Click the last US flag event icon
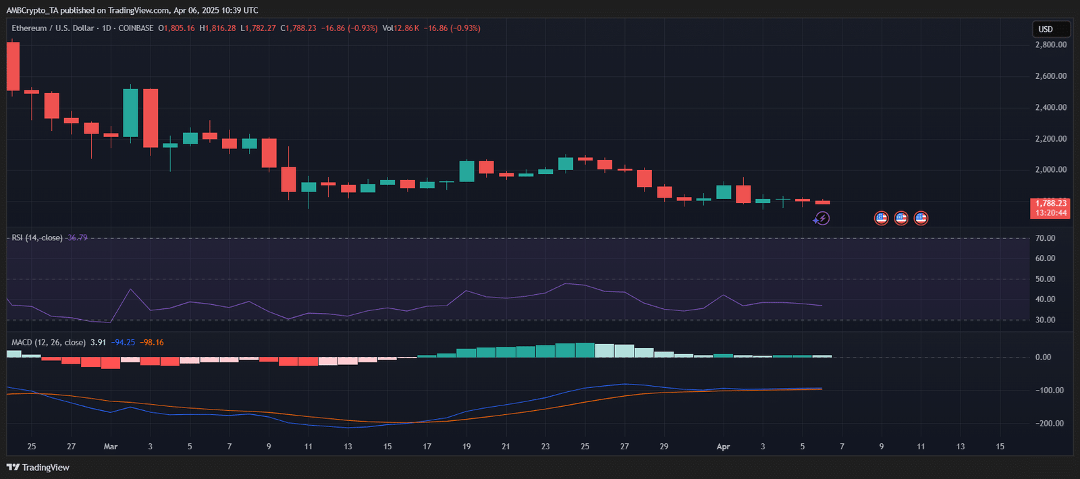Screen dimensions: 1080x479 [x=921, y=218]
